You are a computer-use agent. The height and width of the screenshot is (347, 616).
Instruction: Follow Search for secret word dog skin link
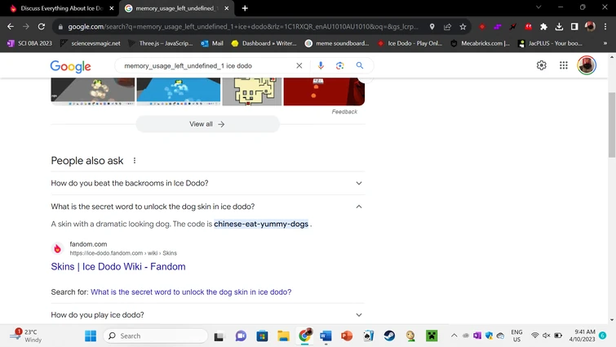pyautogui.click(x=191, y=292)
